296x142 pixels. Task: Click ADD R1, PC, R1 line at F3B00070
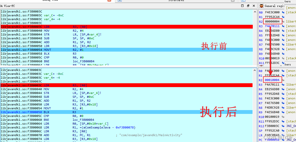click(x=127, y=135)
